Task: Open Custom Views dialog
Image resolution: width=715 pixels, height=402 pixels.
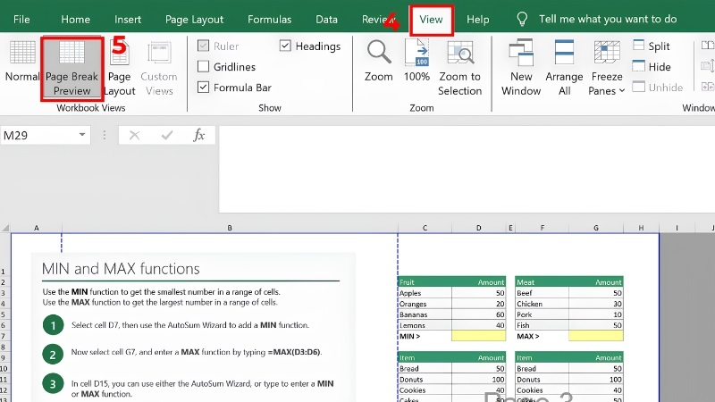Action: (x=159, y=69)
